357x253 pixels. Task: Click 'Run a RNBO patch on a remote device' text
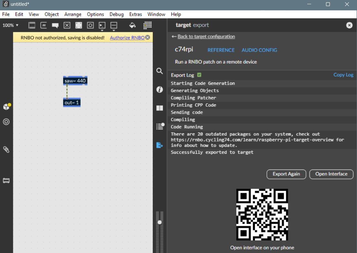(x=216, y=62)
